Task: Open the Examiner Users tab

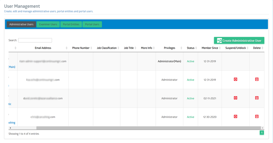Action: (x=48, y=24)
